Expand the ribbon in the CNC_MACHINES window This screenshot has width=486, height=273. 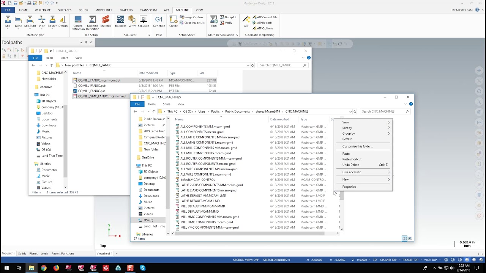tap(406, 104)
